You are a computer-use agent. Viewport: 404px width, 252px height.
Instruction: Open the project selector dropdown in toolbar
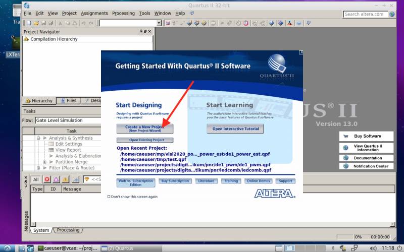click(159, 23)
